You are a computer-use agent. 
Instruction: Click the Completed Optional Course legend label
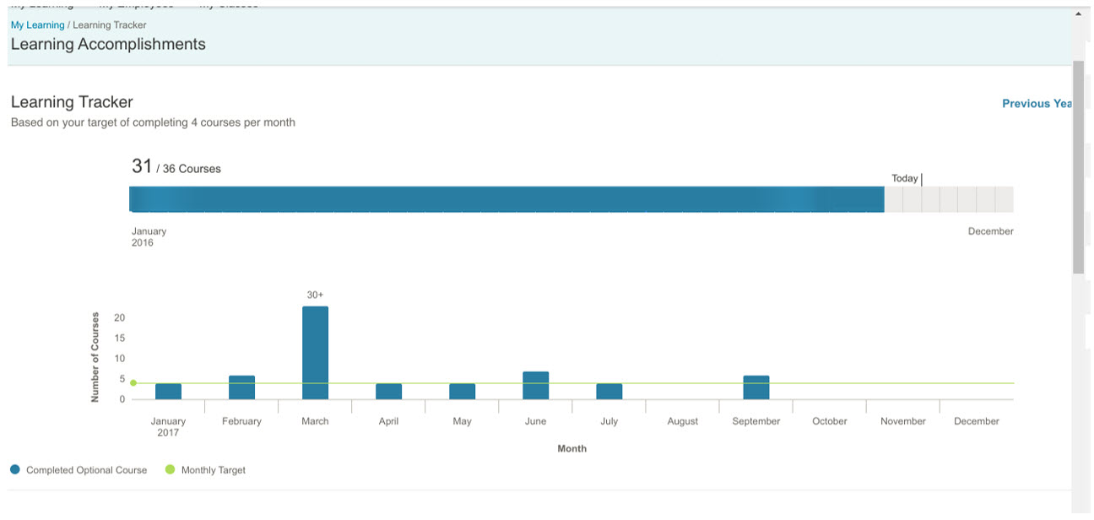(87, 470)
